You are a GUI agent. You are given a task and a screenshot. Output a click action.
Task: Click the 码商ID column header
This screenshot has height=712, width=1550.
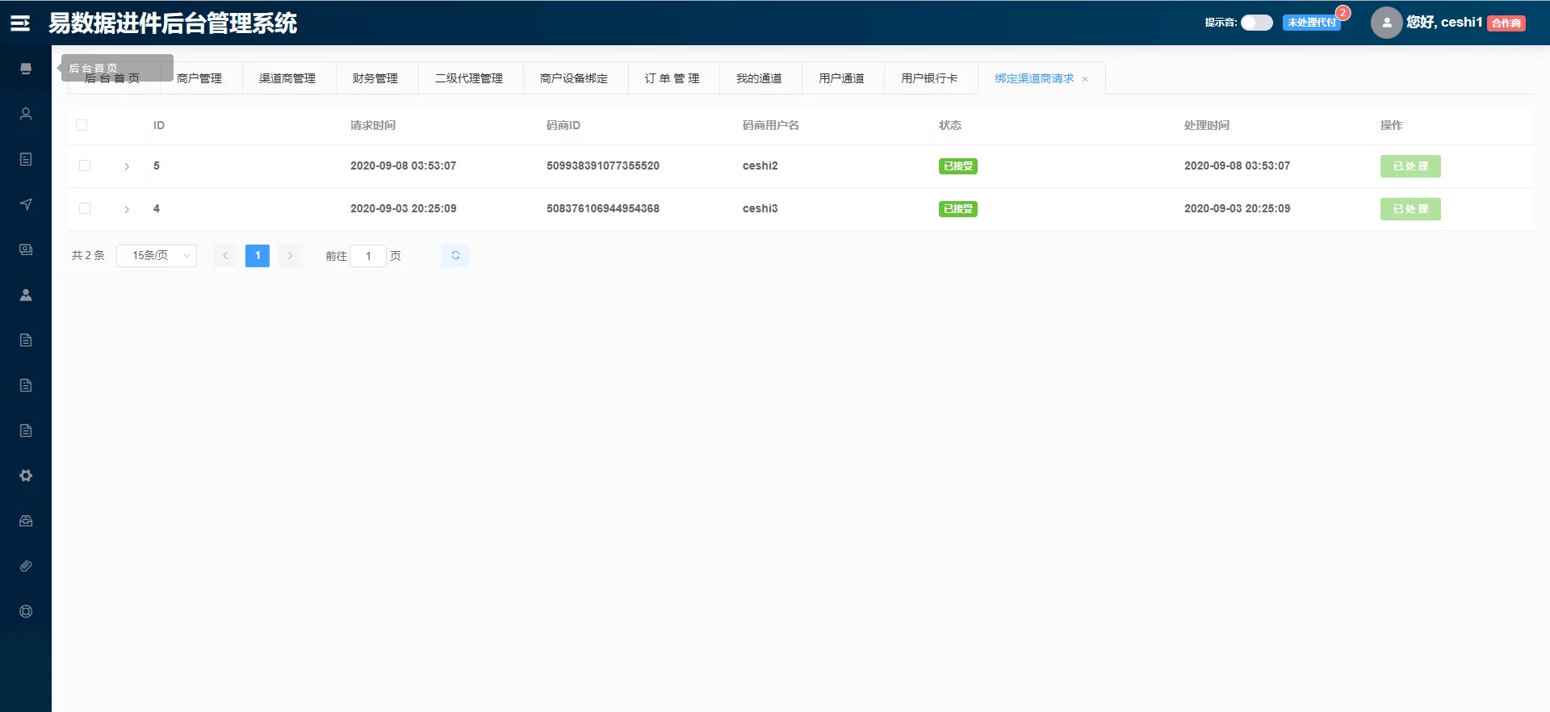tap(563, 125)
